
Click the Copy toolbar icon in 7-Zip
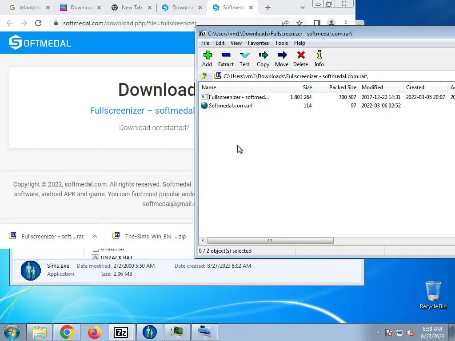pyautogui.click(x=263, y=59)
